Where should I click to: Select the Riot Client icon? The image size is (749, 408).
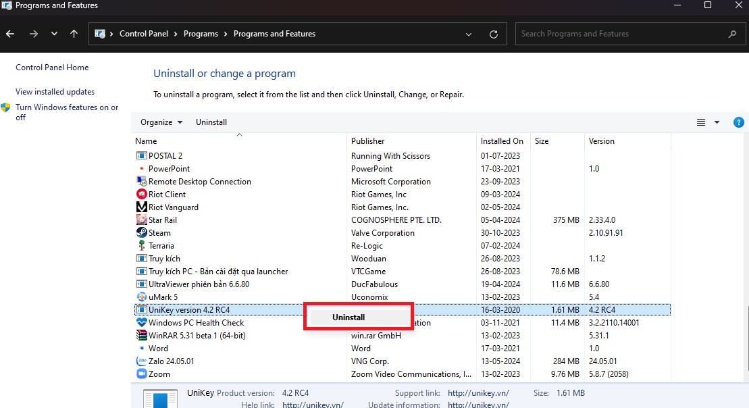tap(141, 195)
